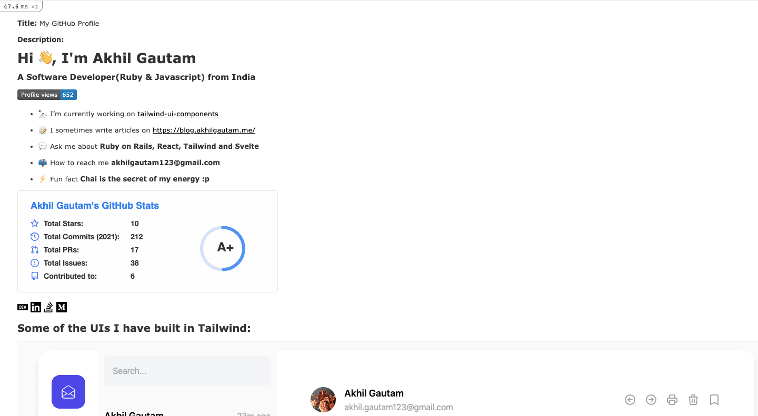Click the A+ grade progress ring
This screenshot has width=758, height=416.
(x=223, y=248)
